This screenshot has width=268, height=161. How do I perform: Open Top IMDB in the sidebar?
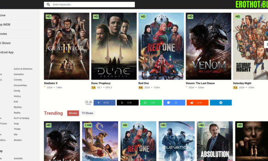[5, 25]
